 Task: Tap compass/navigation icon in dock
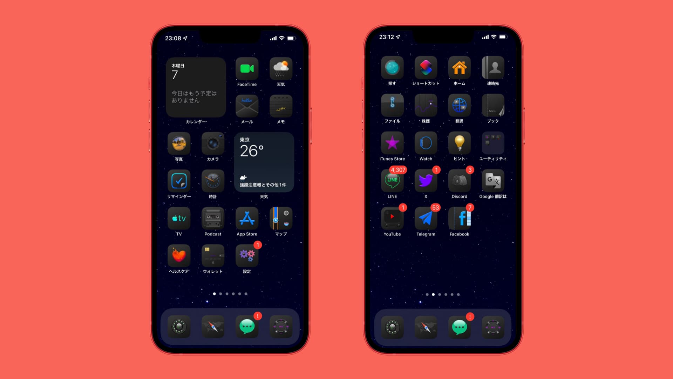pos(213,327)
